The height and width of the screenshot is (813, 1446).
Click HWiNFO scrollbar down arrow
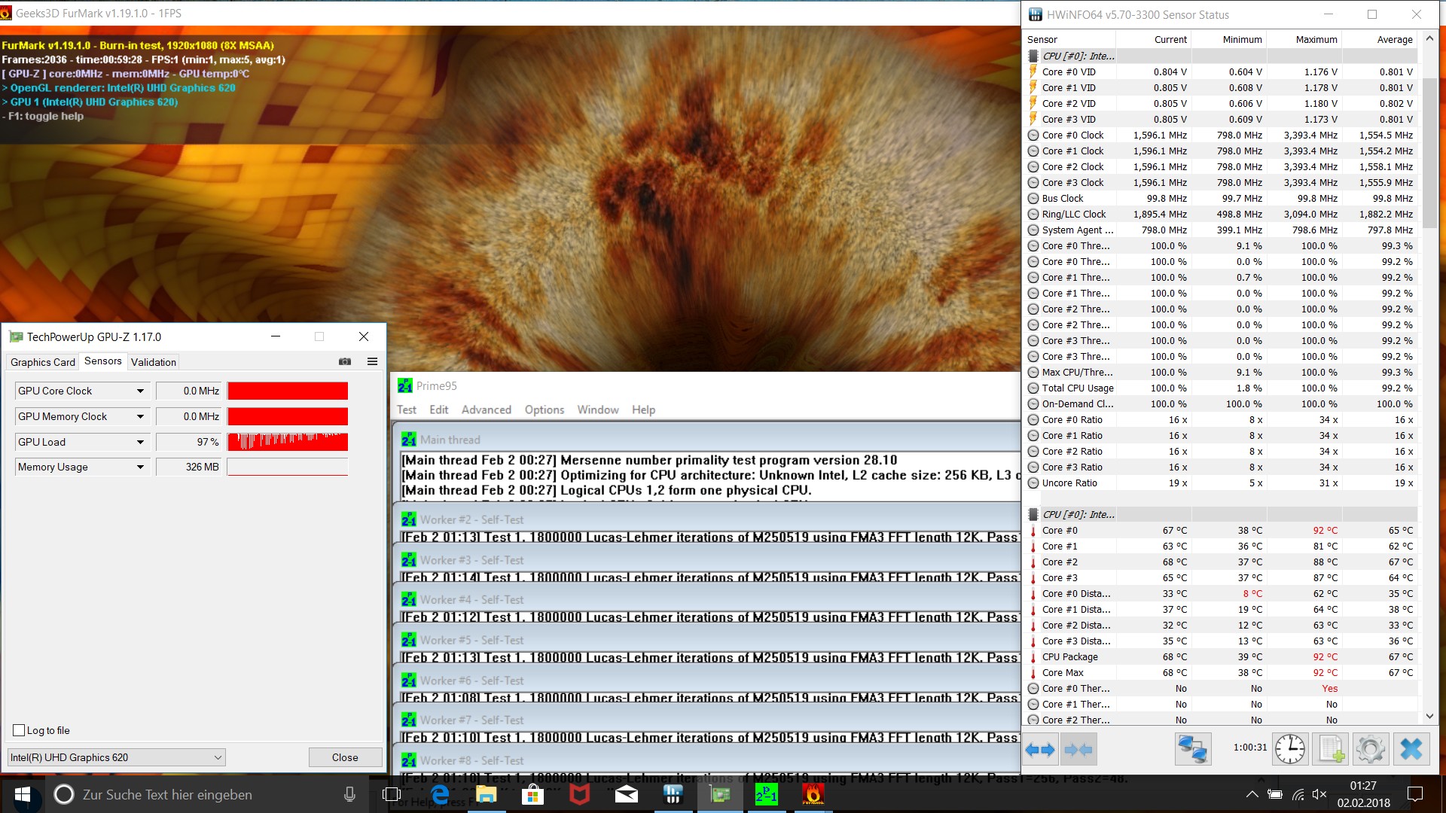tap(1429, 717)
